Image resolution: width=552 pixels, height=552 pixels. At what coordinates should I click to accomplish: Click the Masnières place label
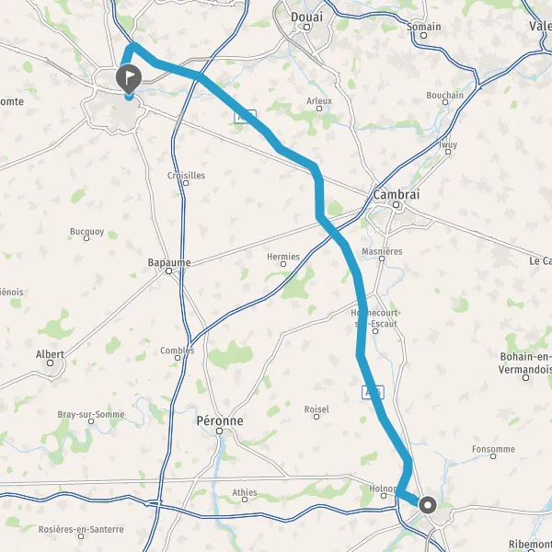[382, 251]
